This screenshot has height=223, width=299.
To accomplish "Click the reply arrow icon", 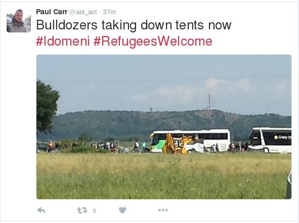I will pos(41,210).
